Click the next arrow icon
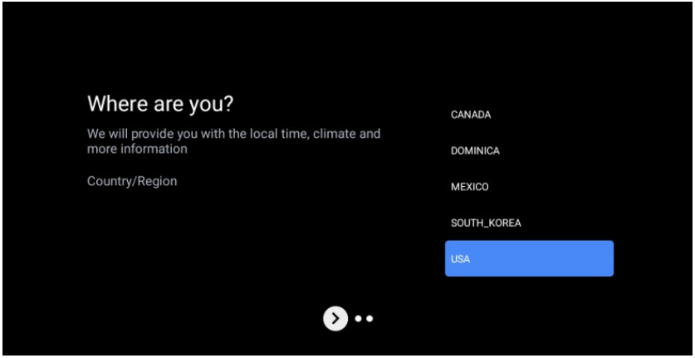Image resolution: width=695 pixels, height=358 pixels. [x=335, y=317]
